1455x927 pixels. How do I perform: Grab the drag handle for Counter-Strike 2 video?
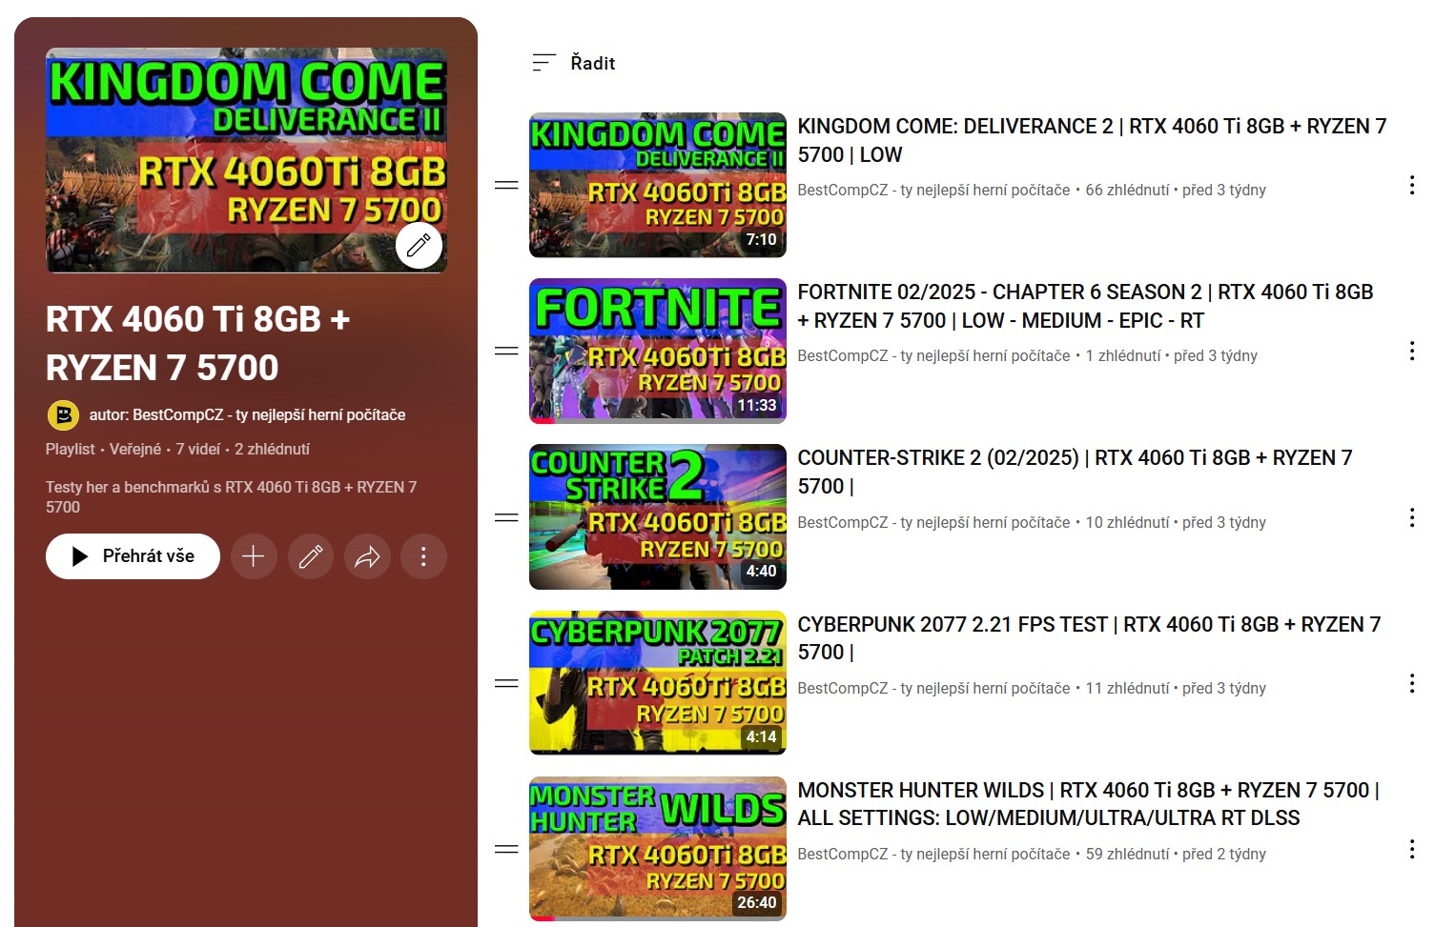[x=506, y=517]
